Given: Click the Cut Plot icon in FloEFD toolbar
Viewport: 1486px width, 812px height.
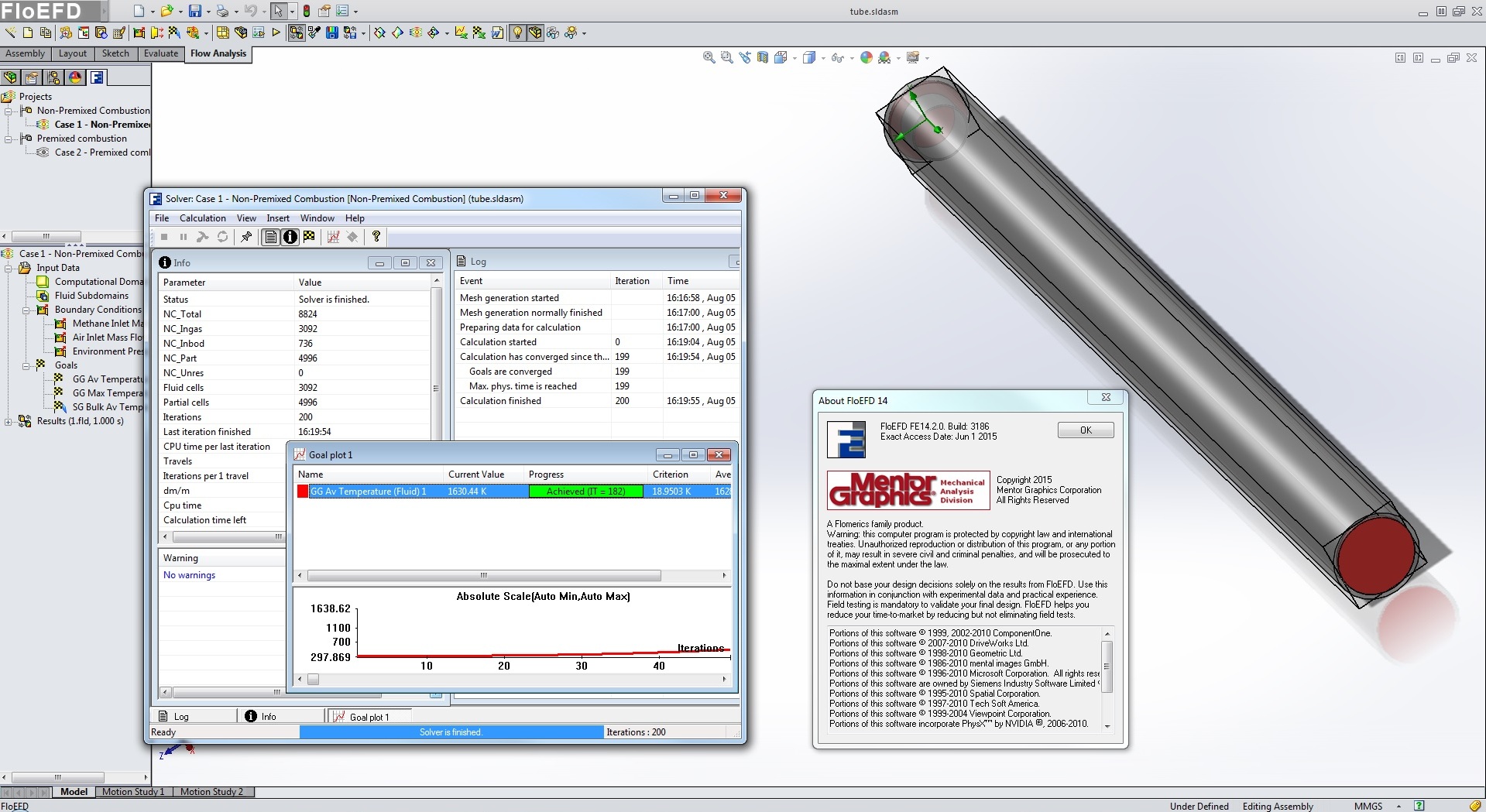Looking at the screenshot, I should click(x=379, y=33).
